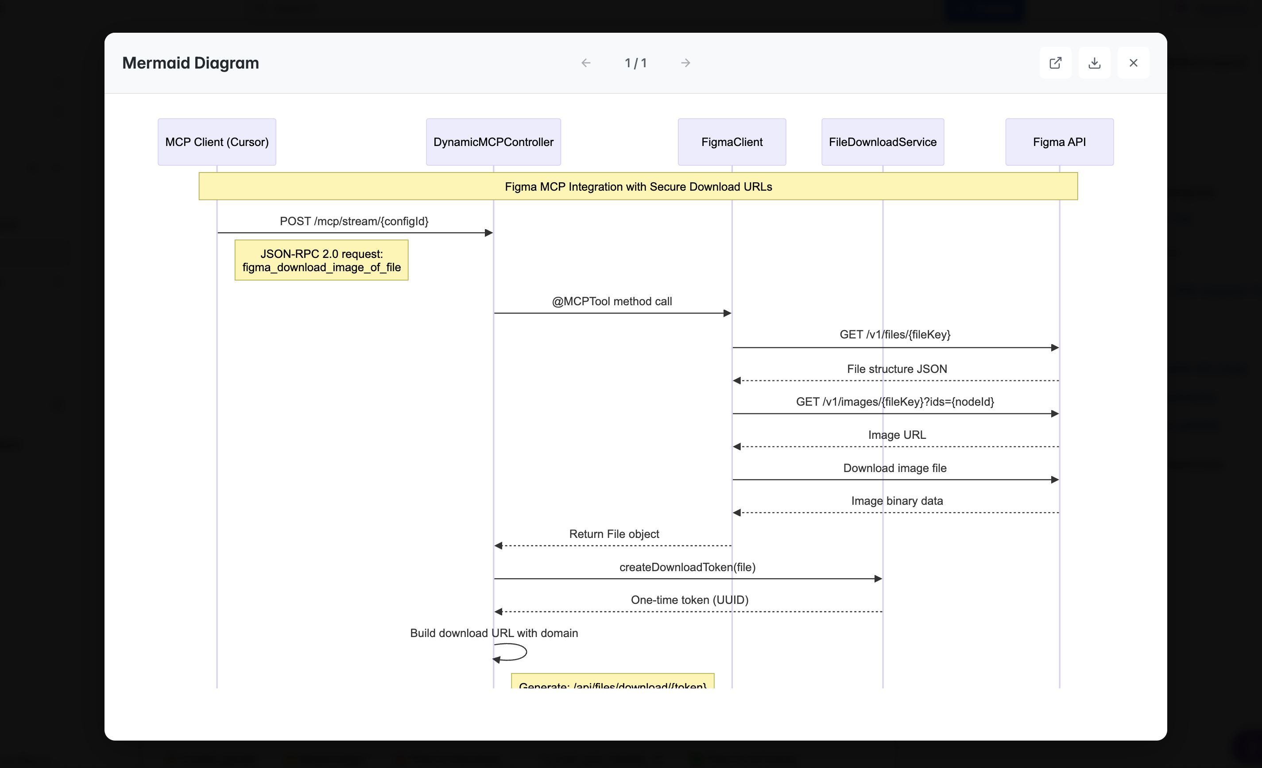Go to next diagram arrow
Viewport: 1262px width, 768px height.
pos(685,63)
